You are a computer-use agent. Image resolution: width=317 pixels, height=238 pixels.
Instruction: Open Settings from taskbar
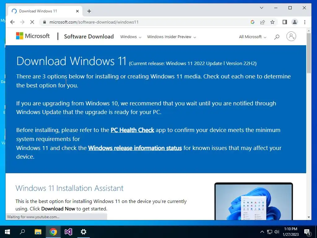coord(84,232)
